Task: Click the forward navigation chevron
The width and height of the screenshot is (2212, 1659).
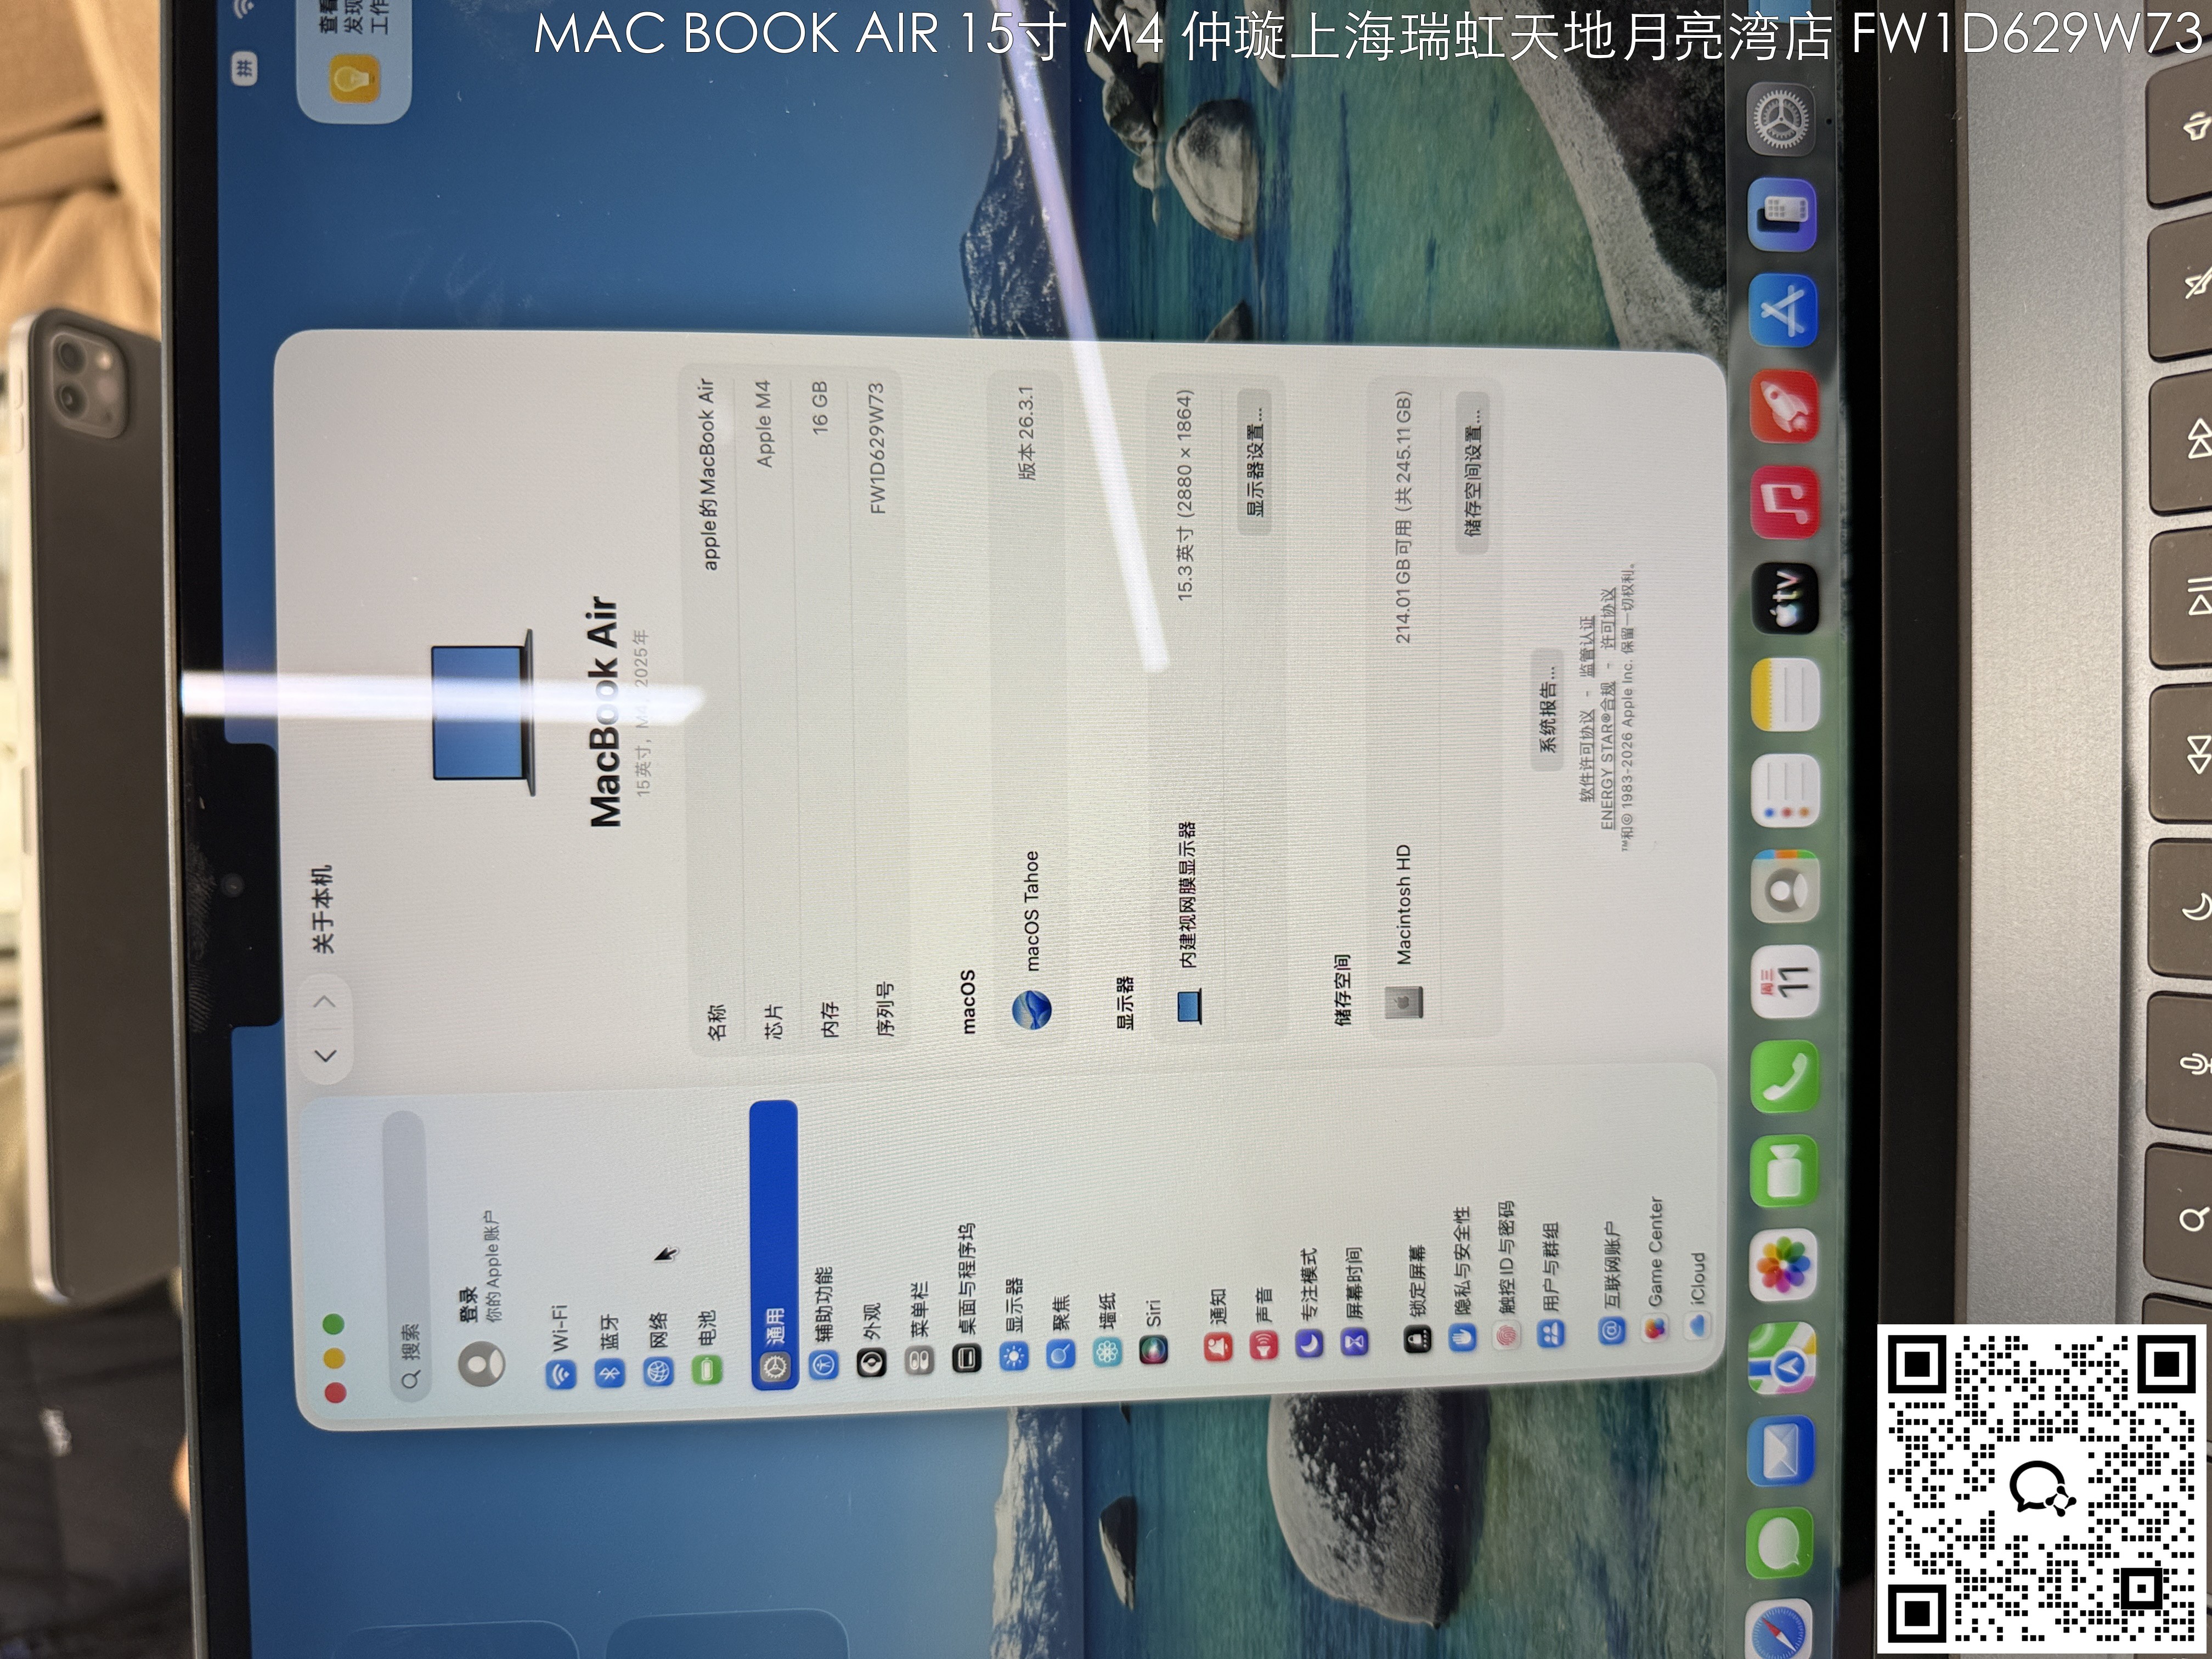Action: pos(326,1001)
